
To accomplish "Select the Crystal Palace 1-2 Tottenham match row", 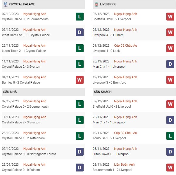I will tap(23, 138).
